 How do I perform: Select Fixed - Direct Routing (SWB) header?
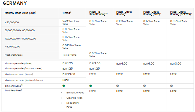[152, 13]
